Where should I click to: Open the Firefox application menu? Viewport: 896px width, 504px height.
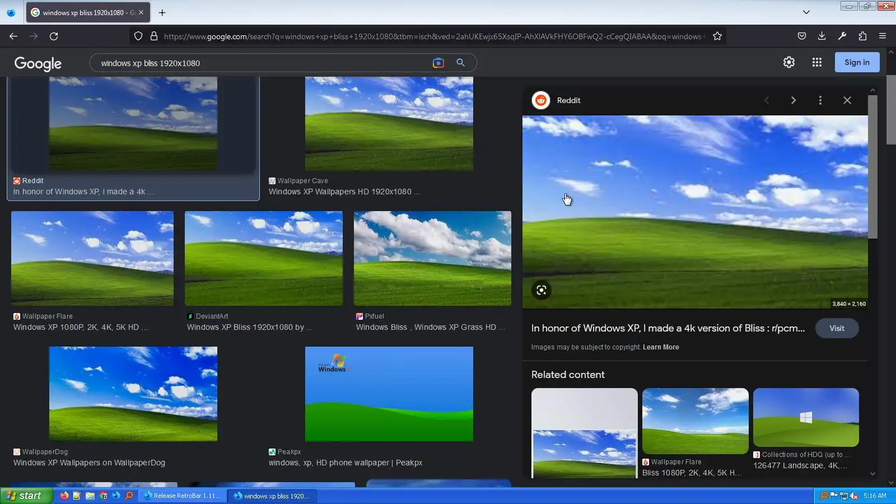tap(883, 36)
